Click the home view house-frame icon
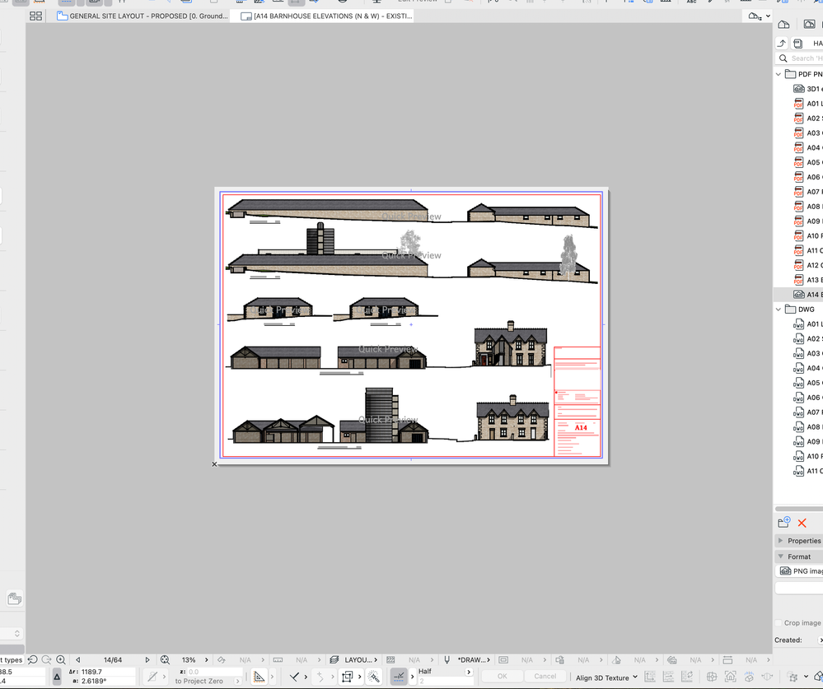823x689 pixels. coord(730,677)
